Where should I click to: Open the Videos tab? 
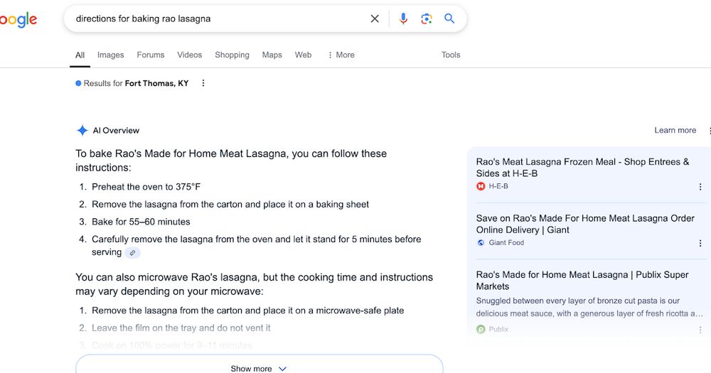click(x=190, y=55)
